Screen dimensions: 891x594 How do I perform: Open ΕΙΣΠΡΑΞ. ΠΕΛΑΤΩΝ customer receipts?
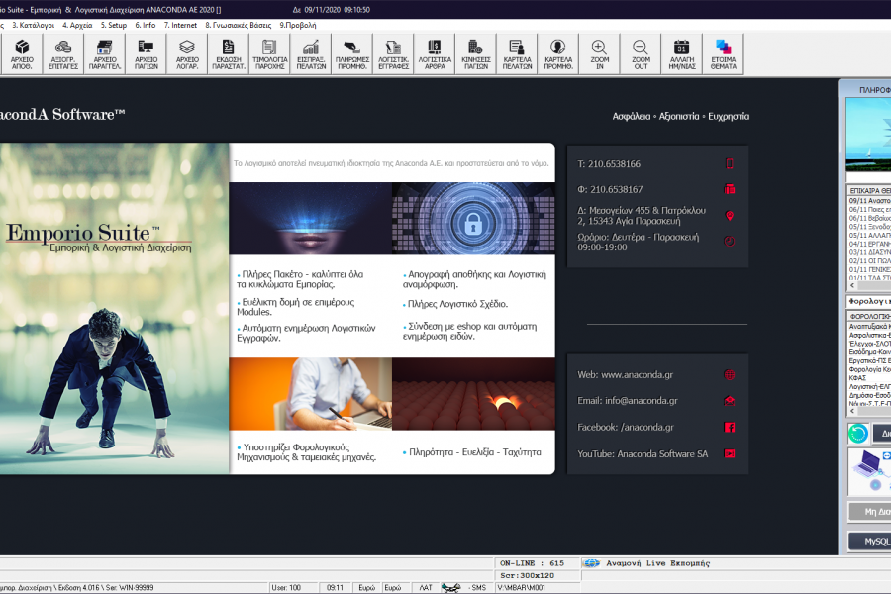pyautogui.click(x=311, y=54)
